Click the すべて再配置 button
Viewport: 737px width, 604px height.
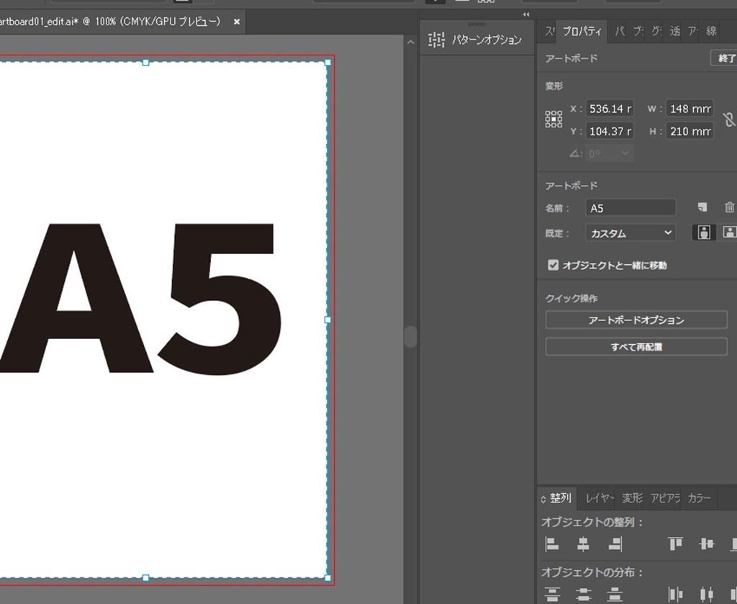coord(636,346)
